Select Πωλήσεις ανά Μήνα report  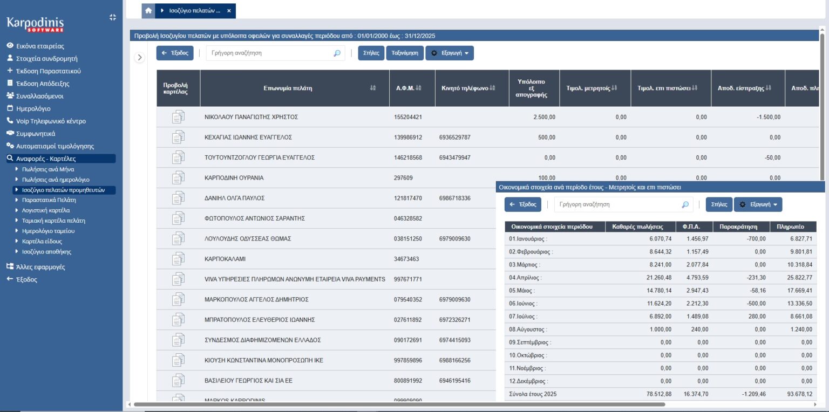click(x=48, y=169)
